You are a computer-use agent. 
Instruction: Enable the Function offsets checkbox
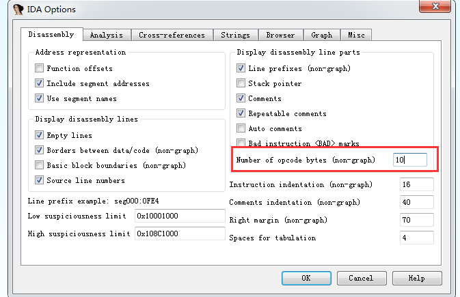(x=40, y=68)
